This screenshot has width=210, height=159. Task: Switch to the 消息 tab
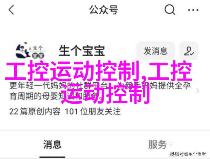tap(52, 144)
